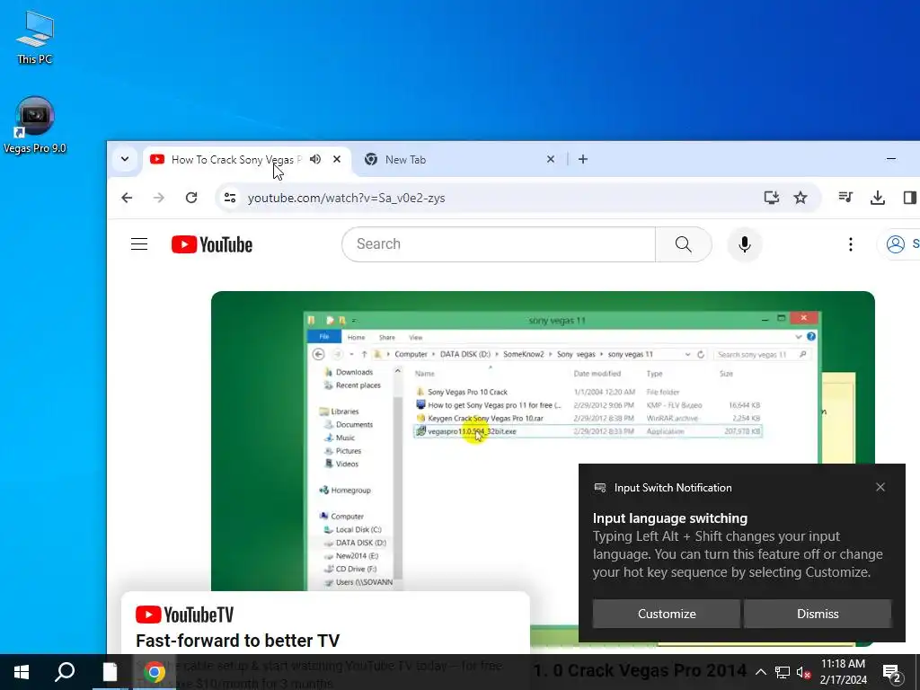Image resolution: width=920 pixels, height=690 pixels.
Task: Go forward in Chrome
Action: 159,198
